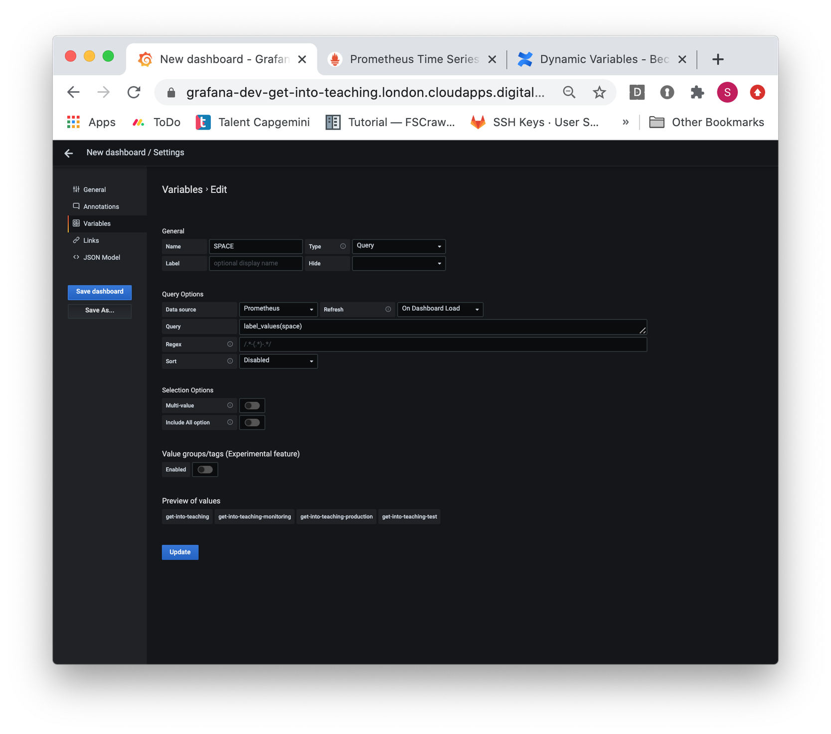Click the Refresh info icon
This screenshot has width=831, height=734.
click(x=388, y=309)
